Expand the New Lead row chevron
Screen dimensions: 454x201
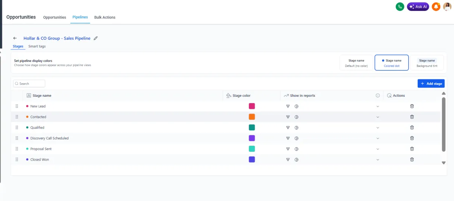(378, 107)
